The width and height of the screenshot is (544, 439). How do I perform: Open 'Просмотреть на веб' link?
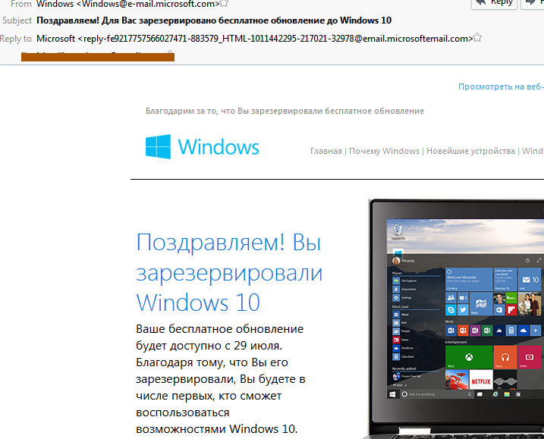(501, 86)
